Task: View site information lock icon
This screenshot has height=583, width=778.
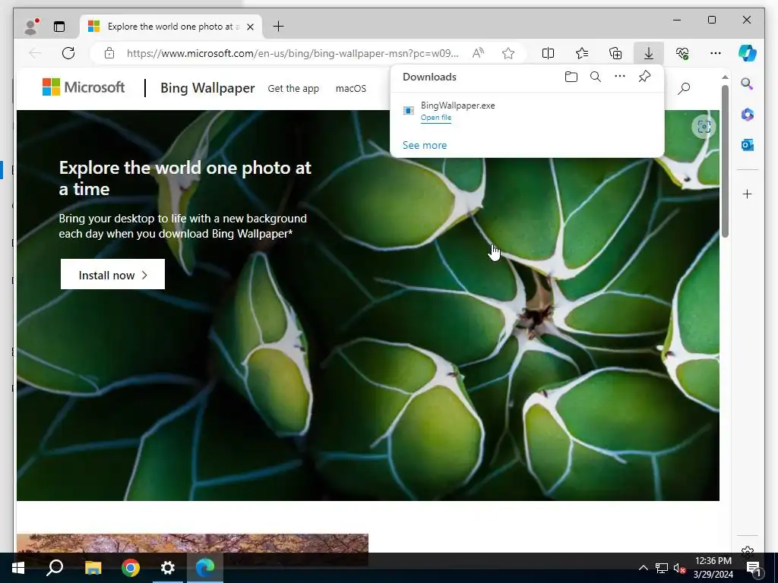Action: 109,53
